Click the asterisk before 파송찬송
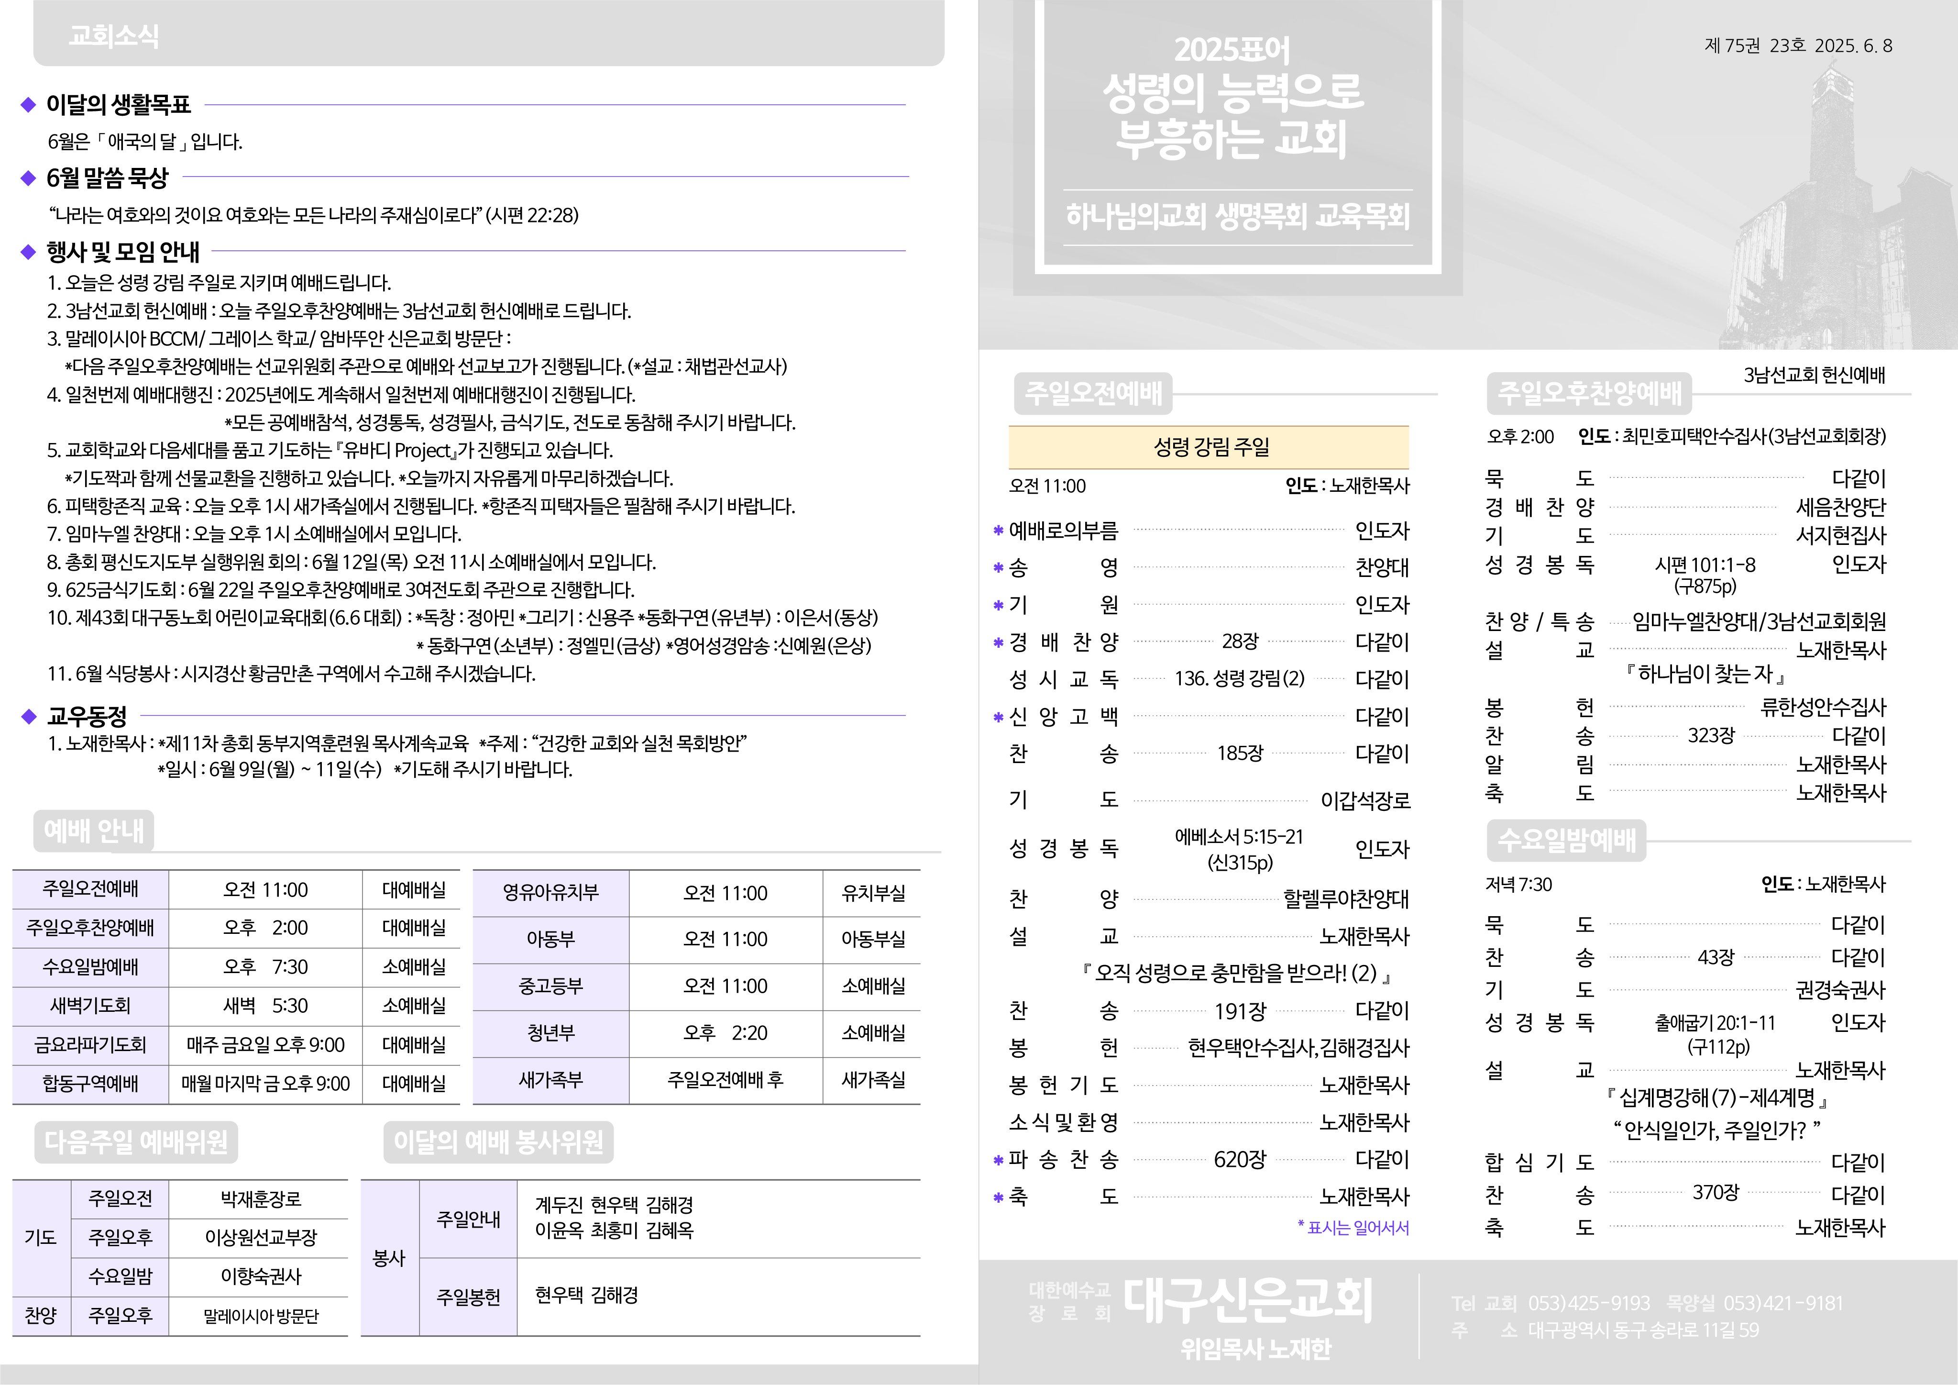This screenshot has height=1385, width=1958. tap(998, 1161)
